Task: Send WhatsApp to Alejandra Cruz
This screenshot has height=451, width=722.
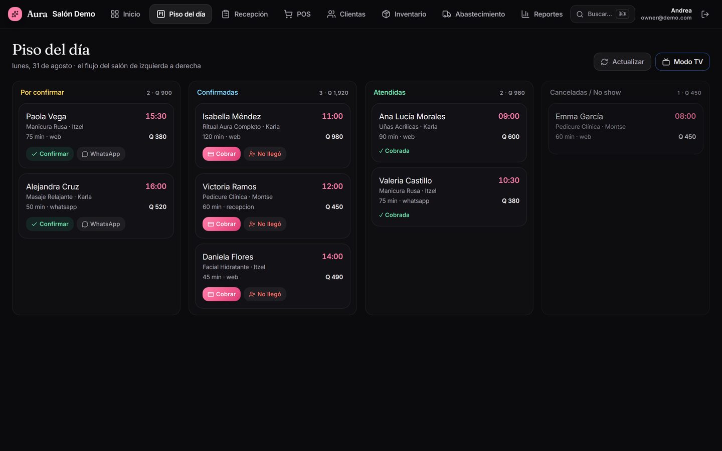Action: [101, 224]
